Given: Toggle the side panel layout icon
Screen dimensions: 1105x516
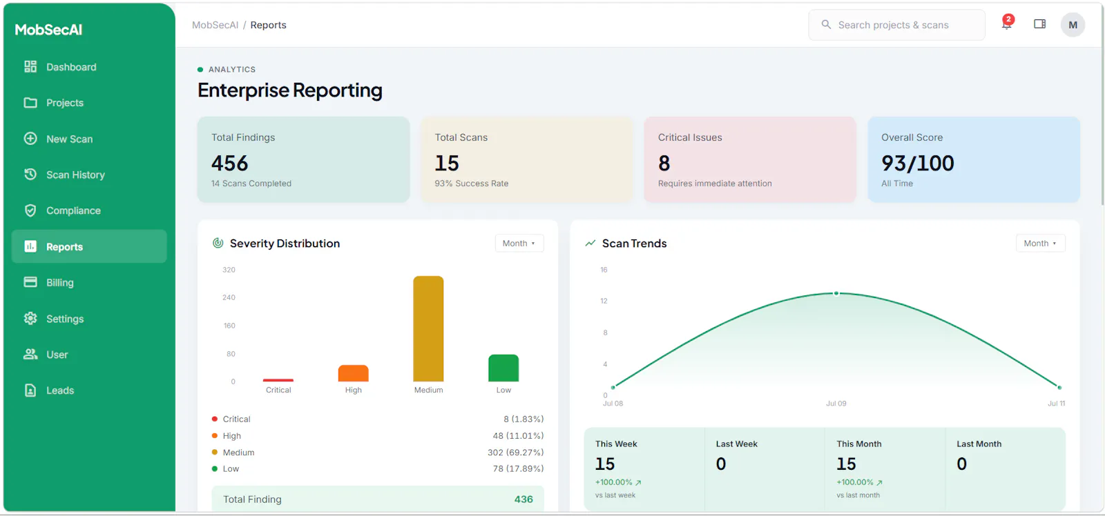Looking at the screenshot, I should 1039,24.
